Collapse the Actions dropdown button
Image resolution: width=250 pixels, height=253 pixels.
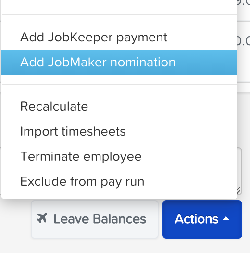point(202,219)
